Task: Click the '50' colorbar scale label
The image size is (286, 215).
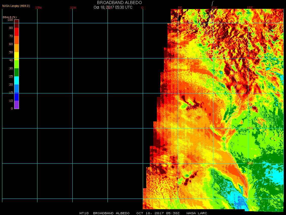Action: 11,52
